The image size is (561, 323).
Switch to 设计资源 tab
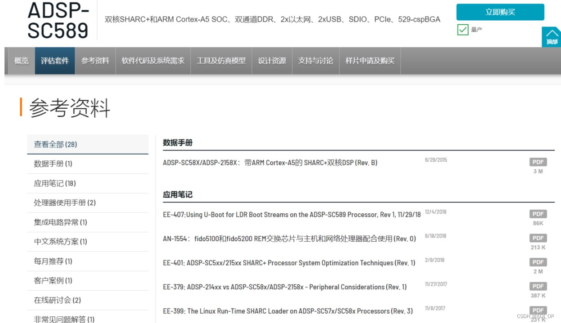point(272,61)
